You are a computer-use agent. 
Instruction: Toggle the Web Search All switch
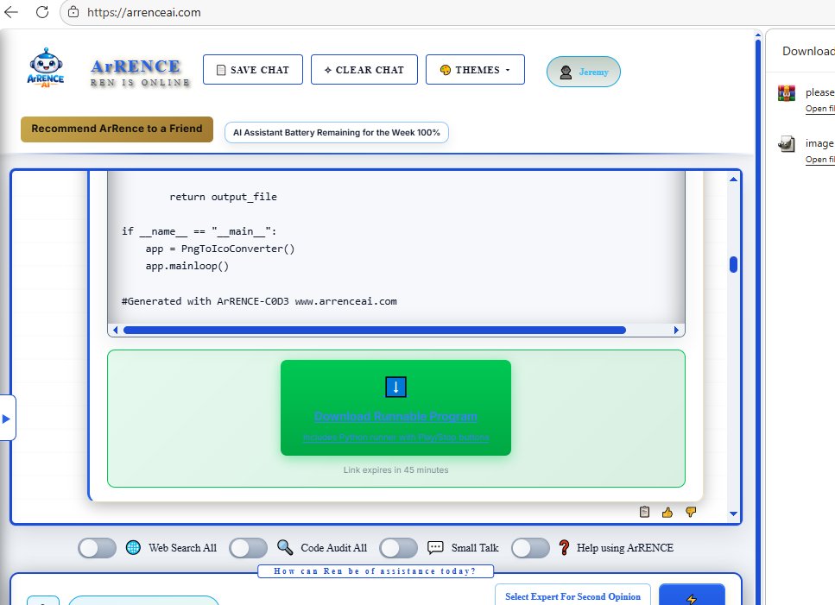(x=97, y=548)
